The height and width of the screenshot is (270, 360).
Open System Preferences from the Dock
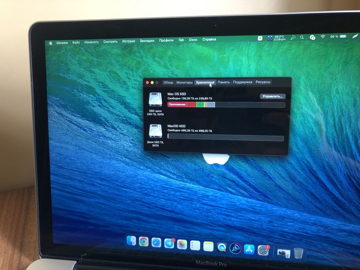point(263,250)
